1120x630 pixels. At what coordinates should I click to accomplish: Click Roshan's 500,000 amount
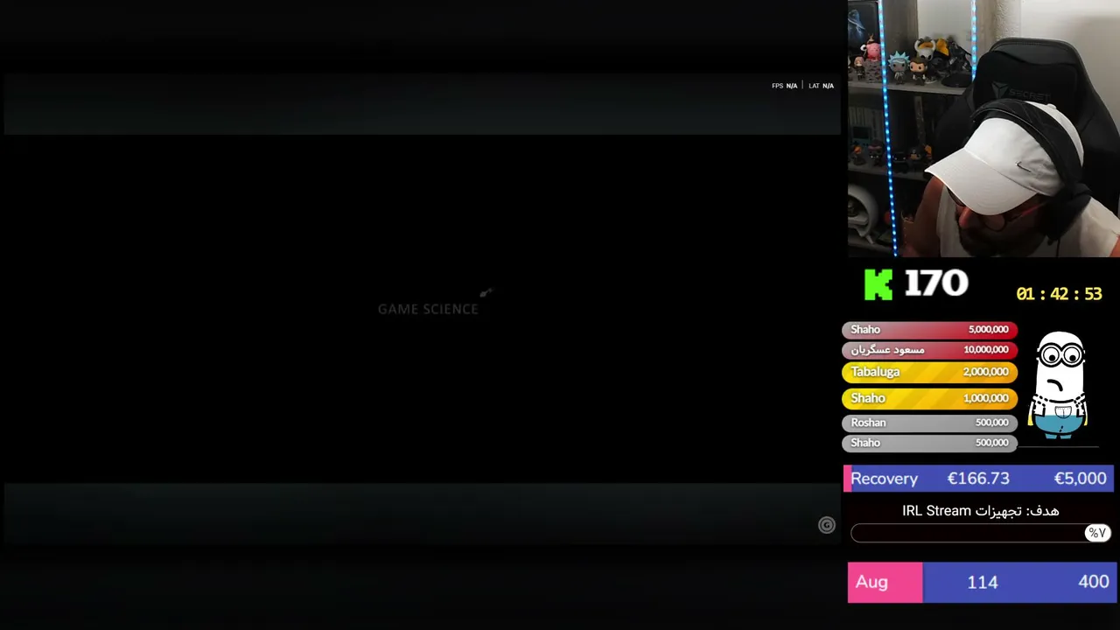click(x=992, y=423)
